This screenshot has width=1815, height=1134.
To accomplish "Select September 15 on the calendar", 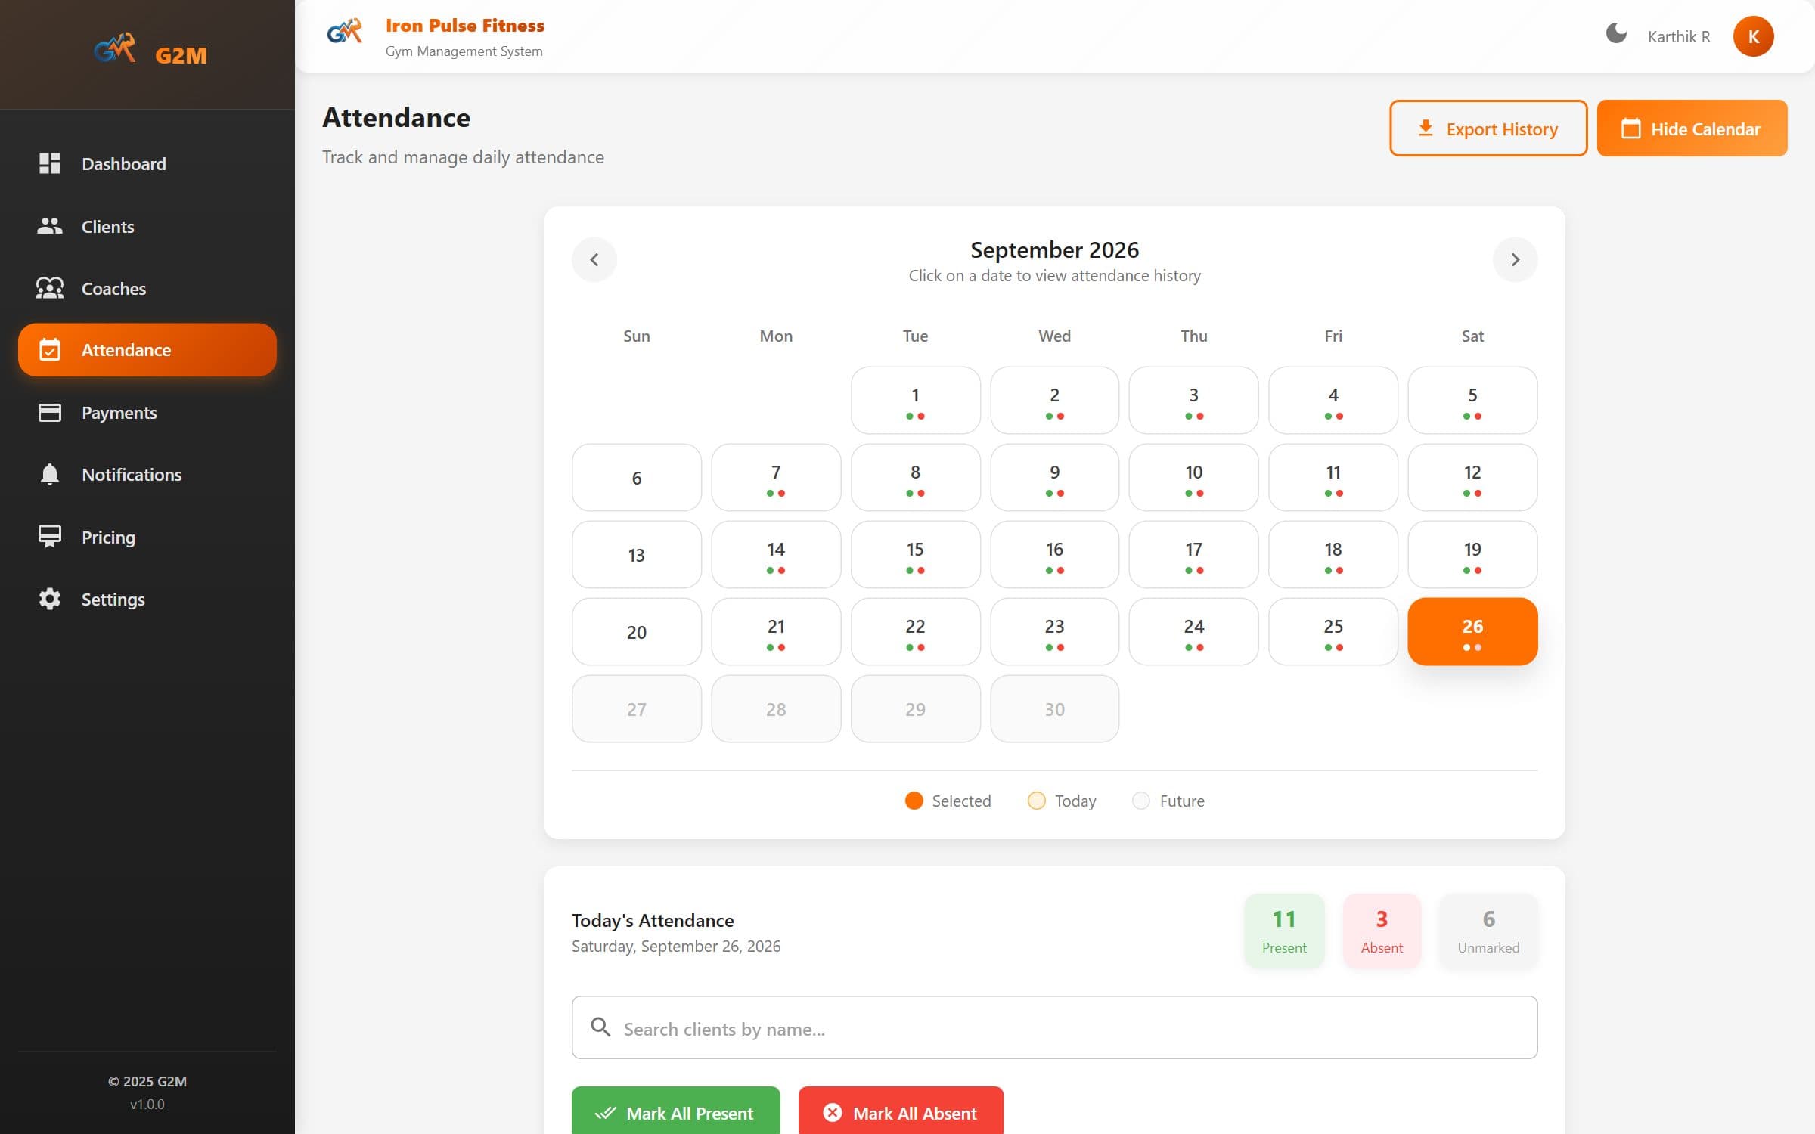I will point(915,555).
